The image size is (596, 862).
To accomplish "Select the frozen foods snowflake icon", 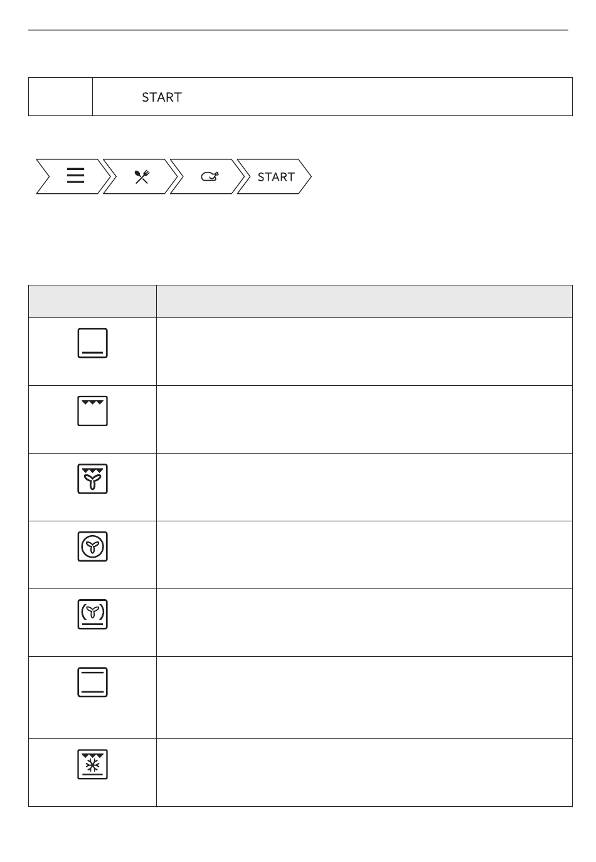I will point(93,764).
